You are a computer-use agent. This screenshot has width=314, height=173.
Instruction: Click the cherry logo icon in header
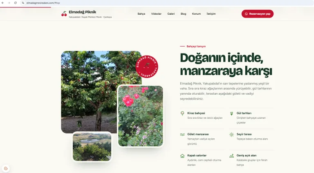coord(64,14)
